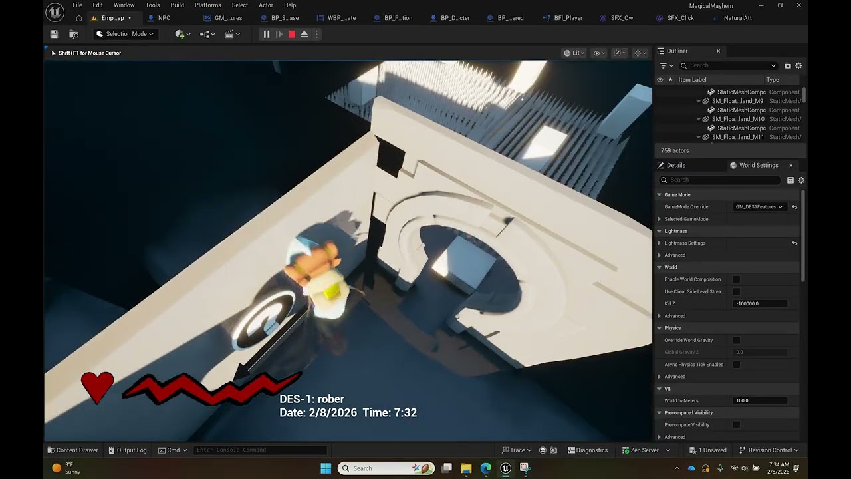This screenshot has width=851, height=479.
Task: Open Microsoft Edge from the taskbar
Action: 486,468
